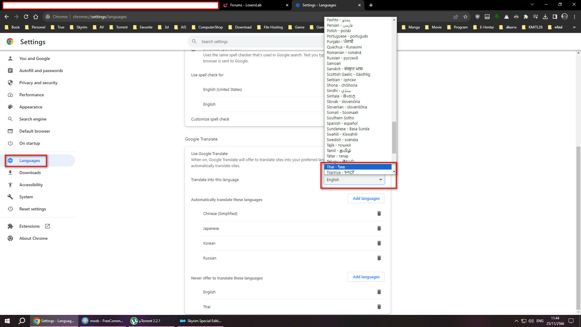Open Privacy and security settings

point(38,83)
